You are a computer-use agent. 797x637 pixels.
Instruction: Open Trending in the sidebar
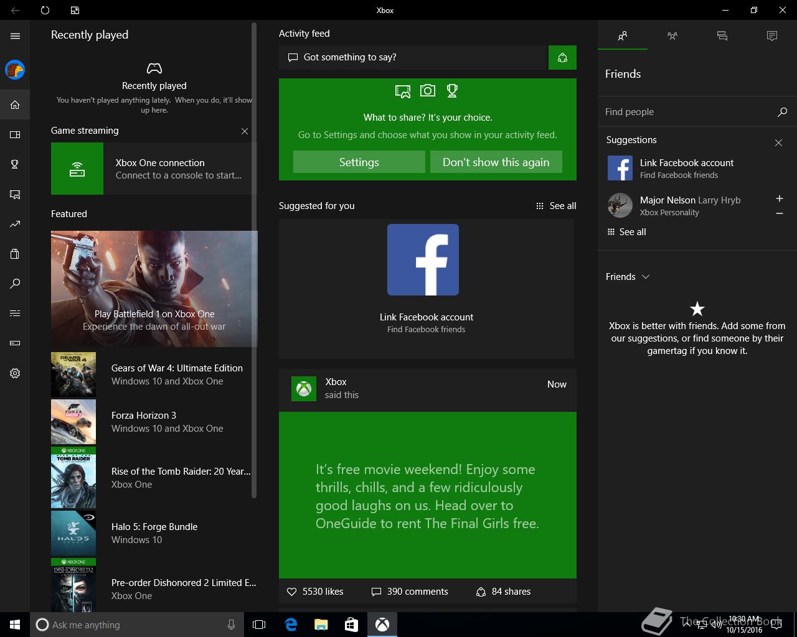pyautogui.click(x=15, y=224)
